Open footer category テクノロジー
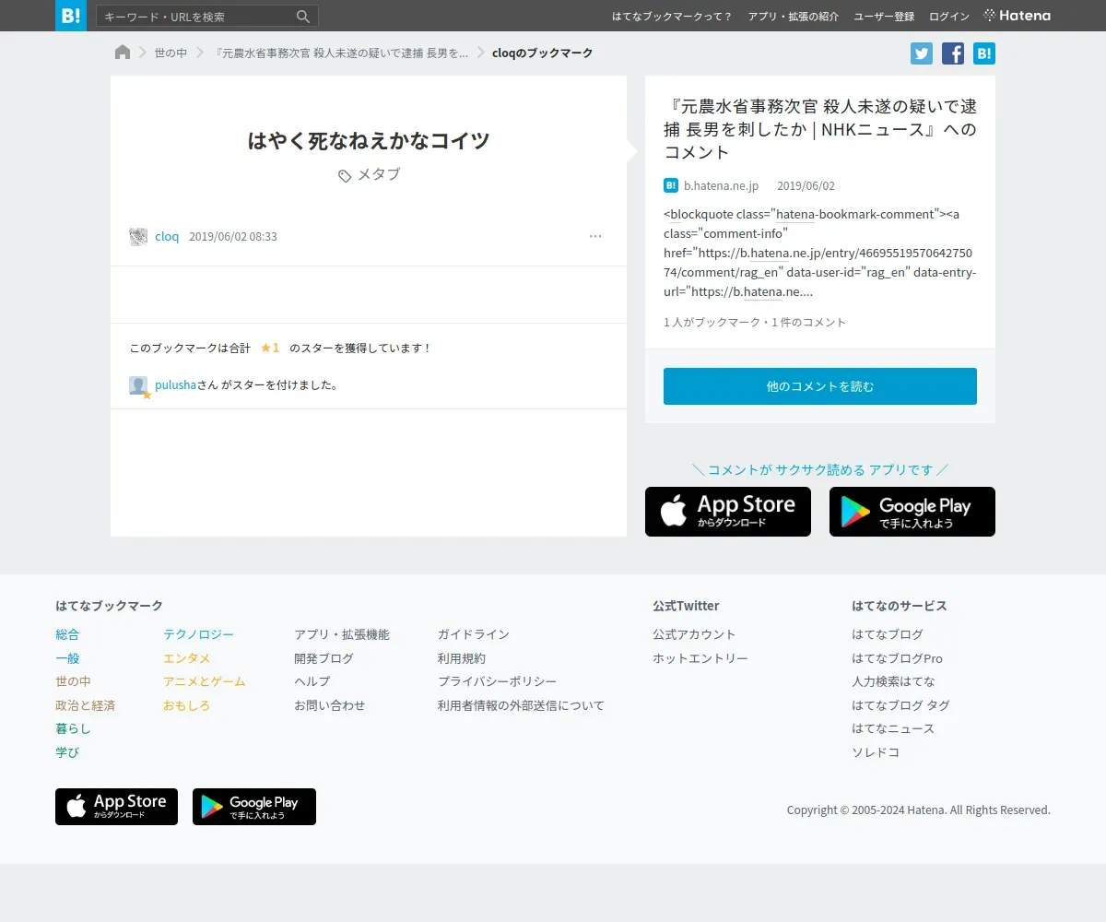The width and height of the screenshot is (1106, 922). point(198,634)
